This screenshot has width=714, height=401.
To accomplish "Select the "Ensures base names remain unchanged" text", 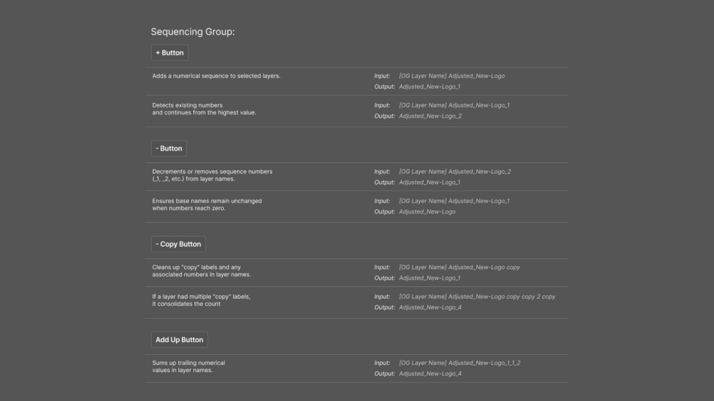I will [x=207, y=204].
